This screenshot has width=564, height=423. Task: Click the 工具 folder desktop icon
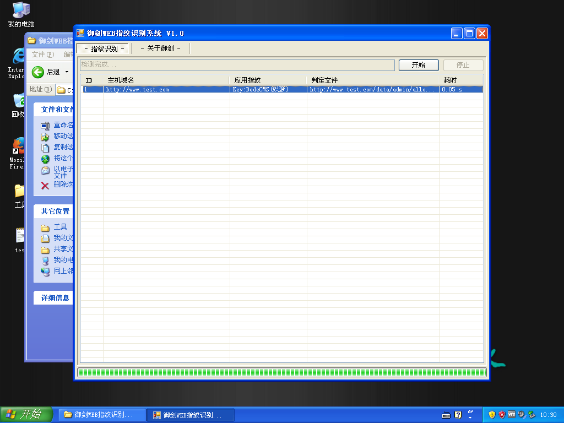19,191
